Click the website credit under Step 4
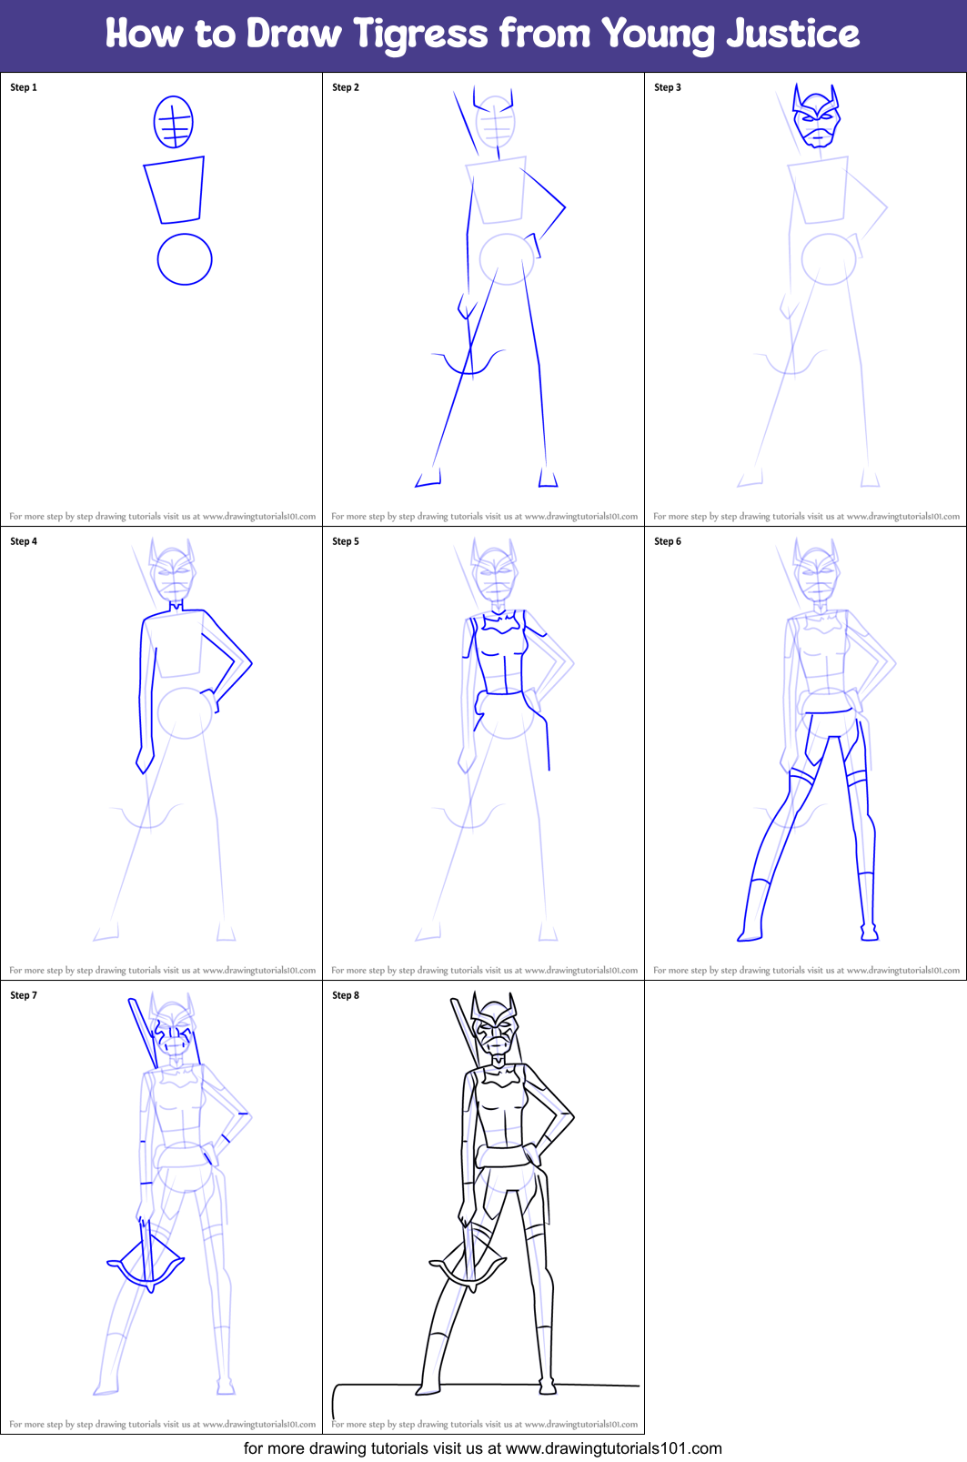Image resolution: width=967 pixels, height=1462 pixels. (163, 970)
